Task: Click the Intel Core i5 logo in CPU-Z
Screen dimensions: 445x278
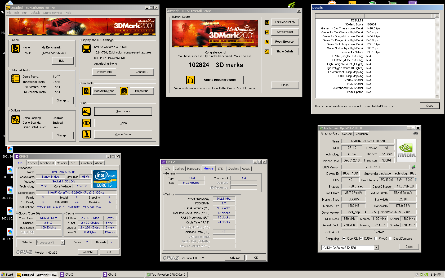Action: (x=105, y=179)
